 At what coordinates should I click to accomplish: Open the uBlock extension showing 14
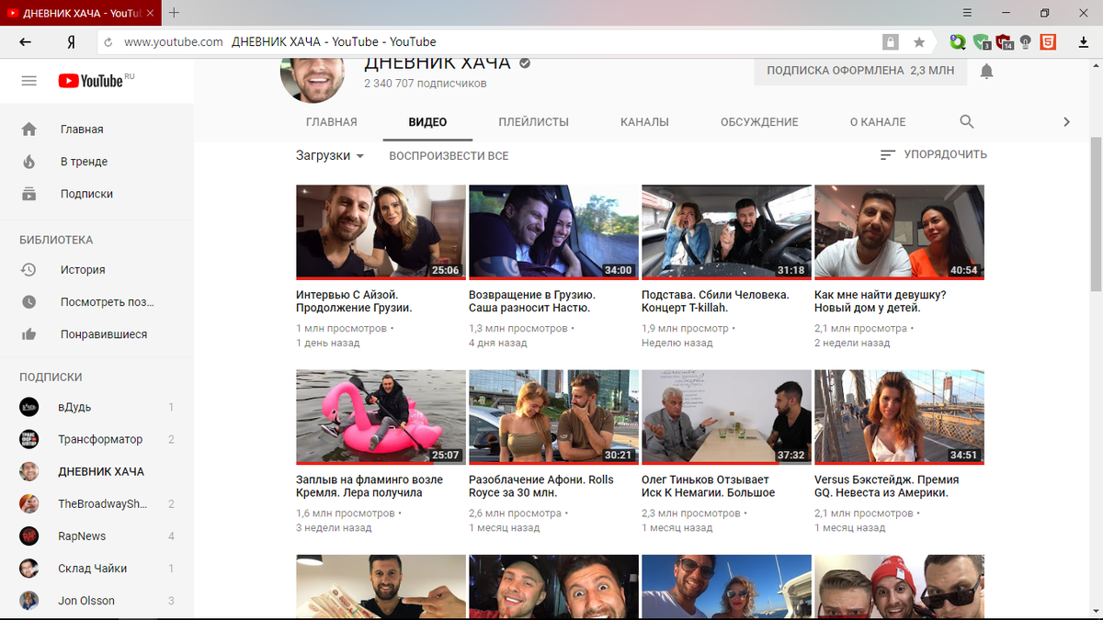[1004, 42]
